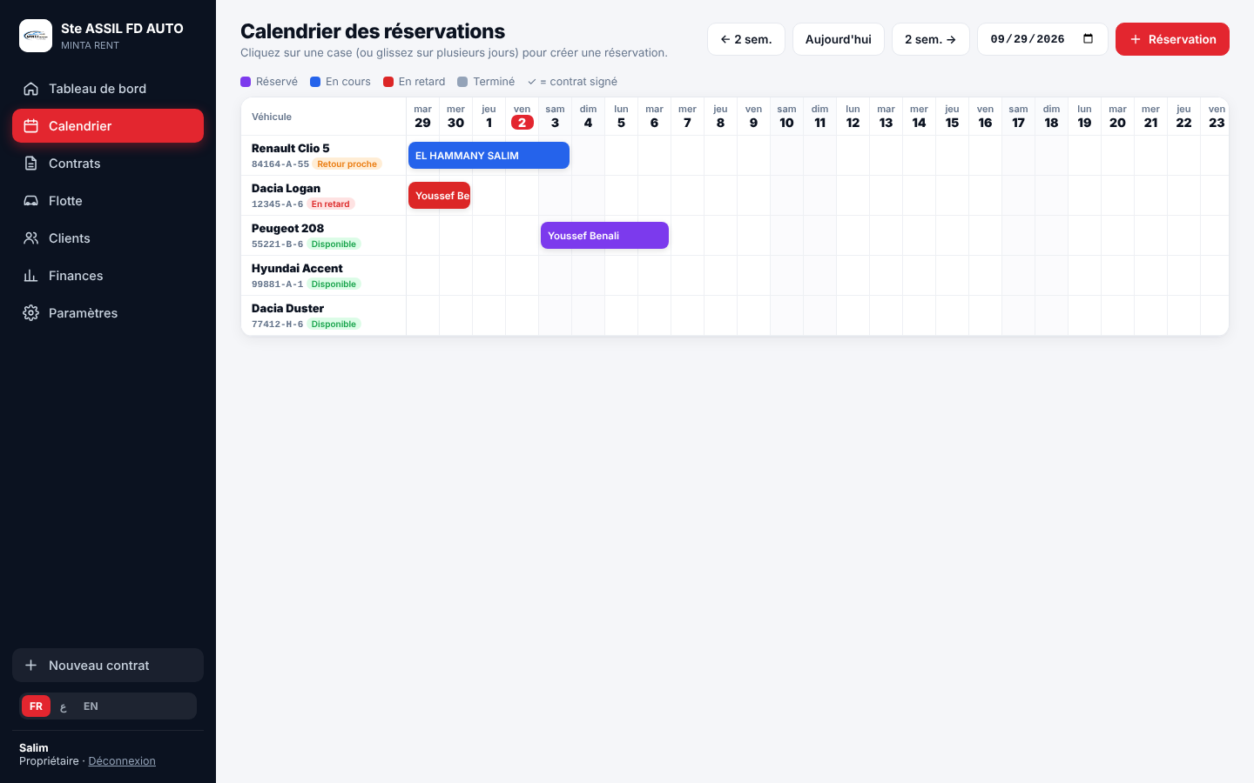Click the 'En retard' badge on Dacia Logan

click(x=331, y=204)
